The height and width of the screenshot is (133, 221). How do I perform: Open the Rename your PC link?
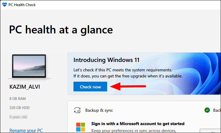click(x=26, y=131)
